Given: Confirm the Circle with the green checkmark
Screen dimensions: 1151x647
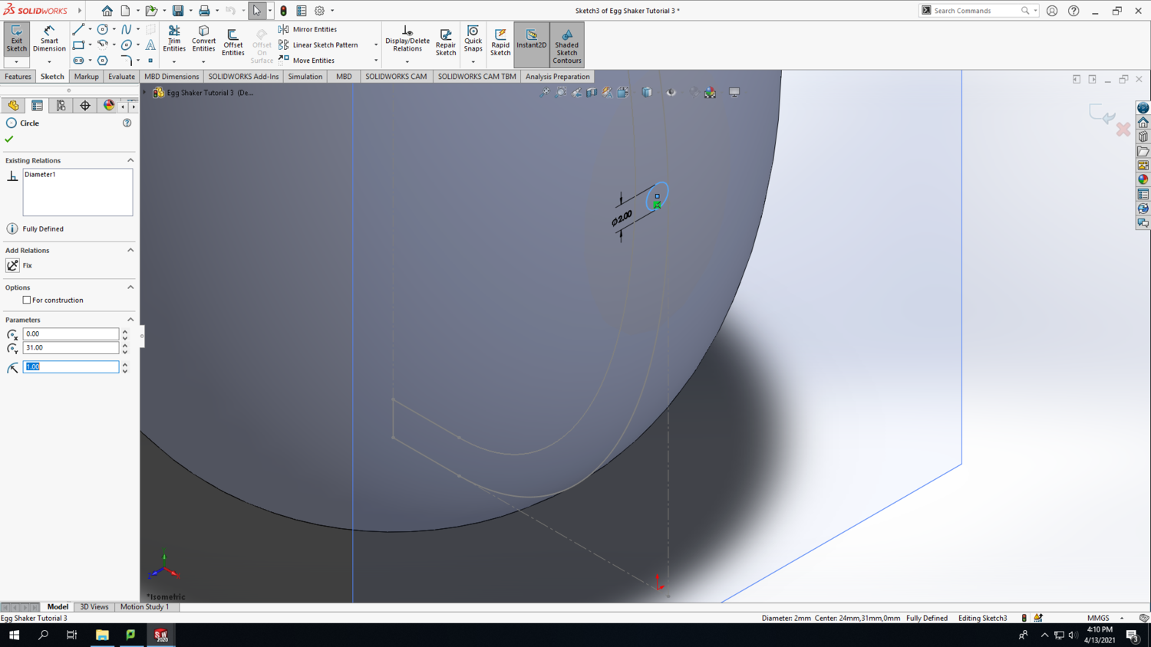Looking at the screenshot, I should pyautogui.click(x=9, y=139).
